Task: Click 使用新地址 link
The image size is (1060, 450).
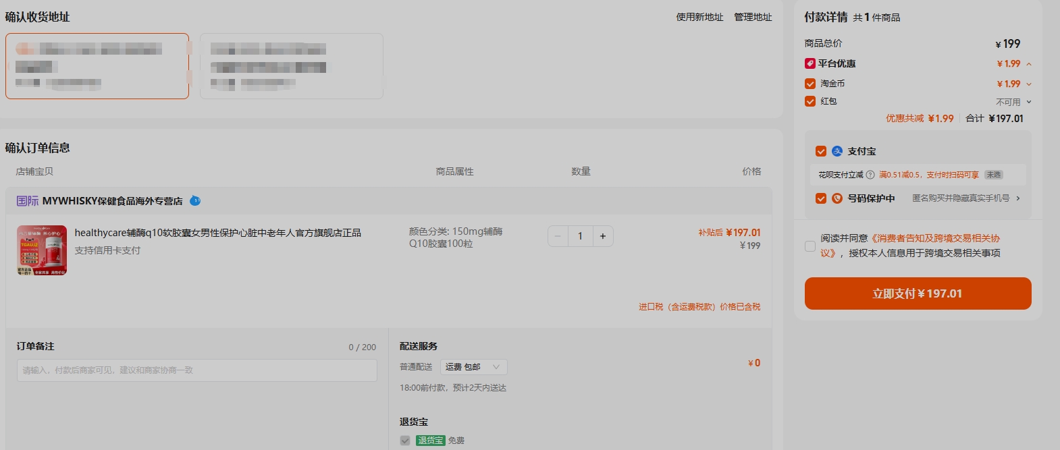Action: tap(699, 17)
